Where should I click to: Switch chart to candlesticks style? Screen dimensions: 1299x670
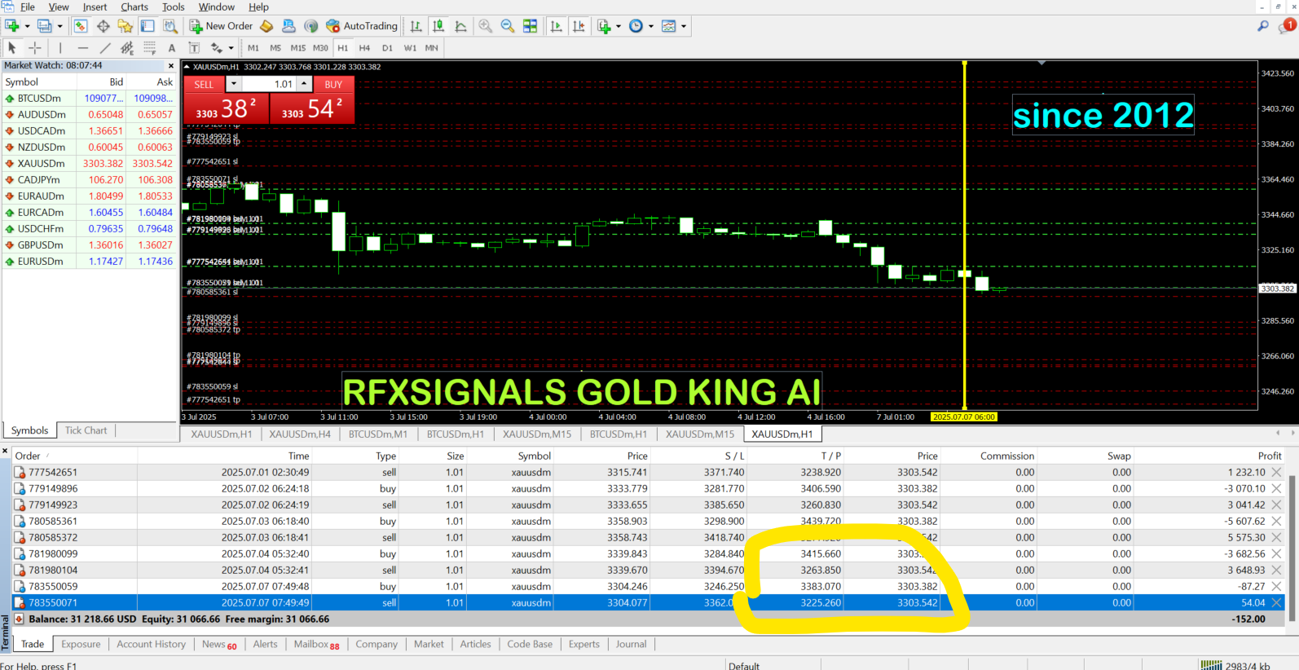click(438, 26)
